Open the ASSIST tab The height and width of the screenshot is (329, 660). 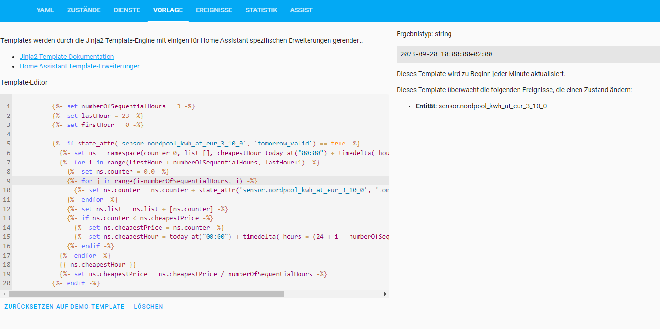pos(301,10)
